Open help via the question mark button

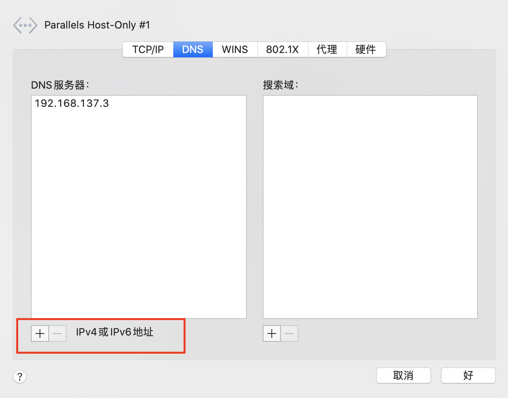20,377
